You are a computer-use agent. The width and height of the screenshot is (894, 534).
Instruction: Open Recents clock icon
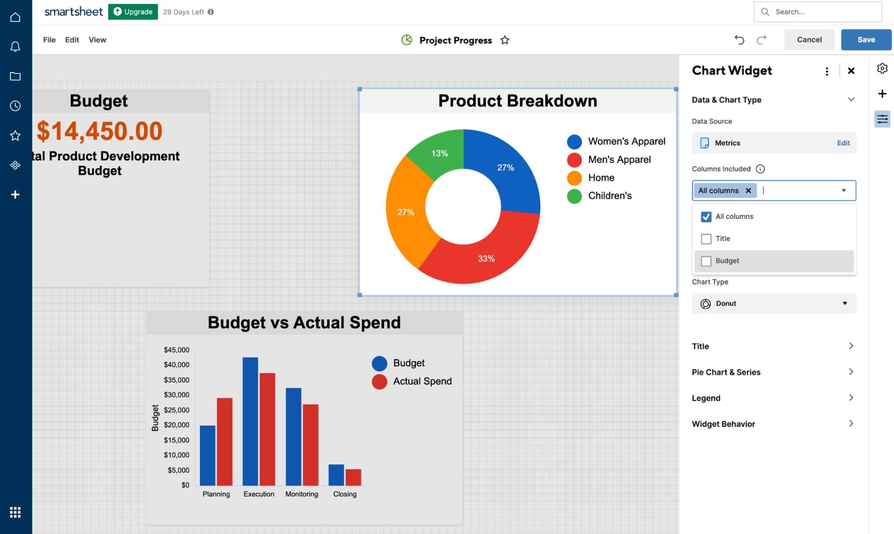(x=15, y=106)
